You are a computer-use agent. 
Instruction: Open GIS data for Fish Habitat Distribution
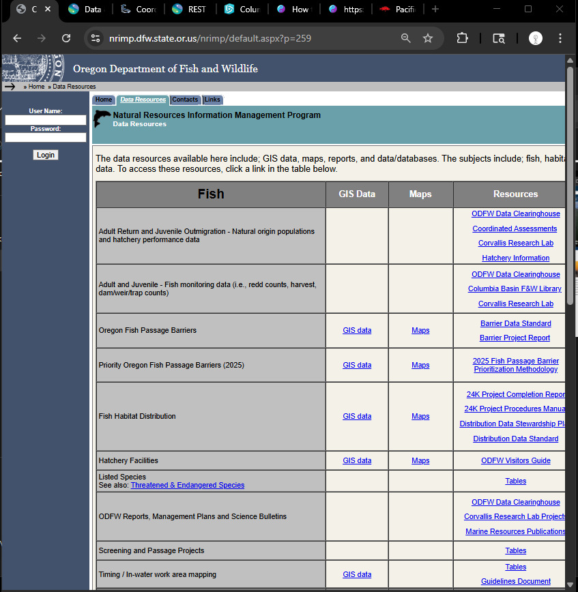coord(357,416)
